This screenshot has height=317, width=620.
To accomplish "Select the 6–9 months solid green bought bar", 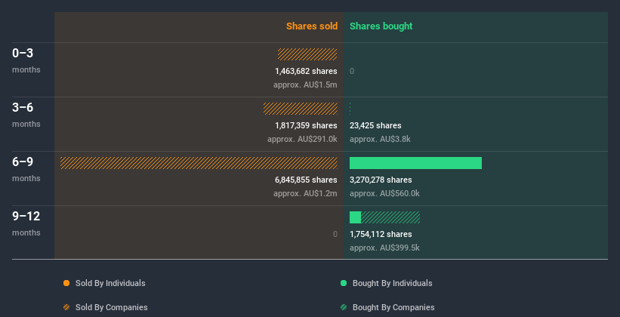I will pos(415,163).
